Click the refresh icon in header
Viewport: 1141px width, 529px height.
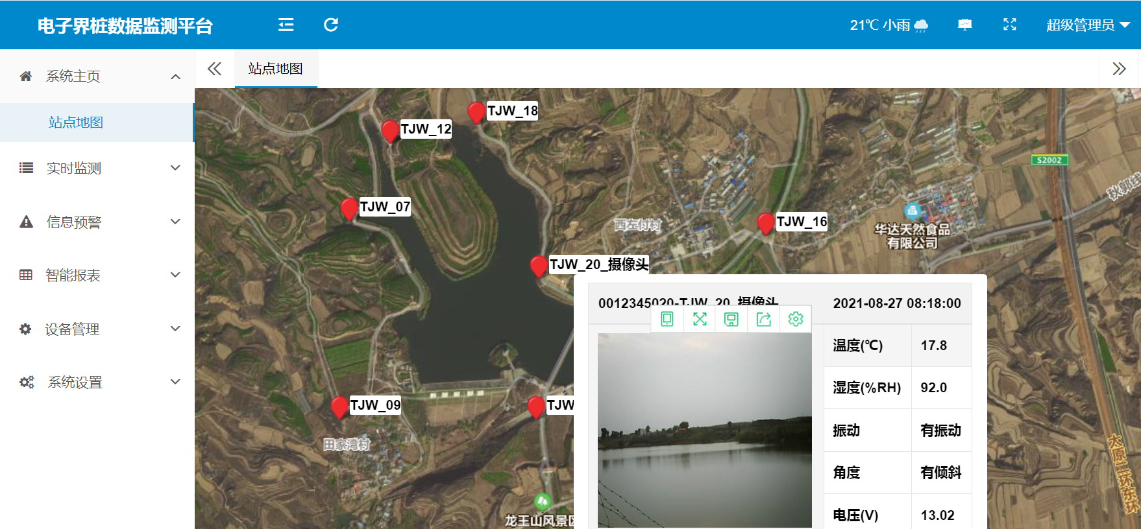coord(331,25)
